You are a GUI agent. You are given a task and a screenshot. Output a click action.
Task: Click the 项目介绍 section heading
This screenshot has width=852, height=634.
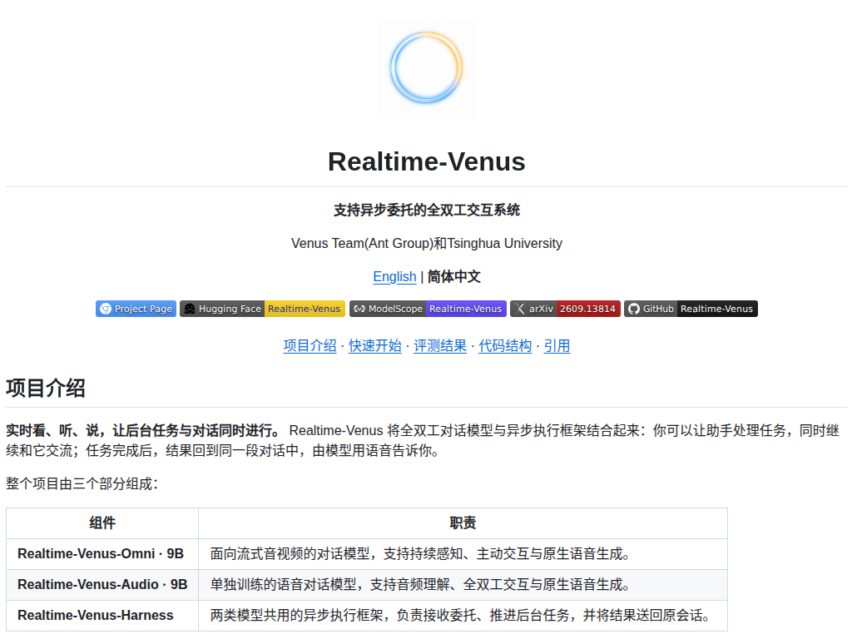(x=46, y=389)
